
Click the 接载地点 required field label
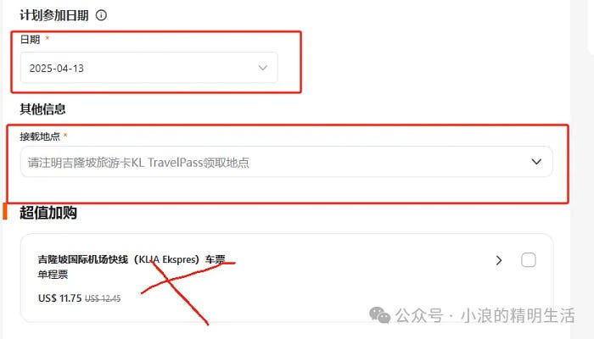(x=40, y=136)
